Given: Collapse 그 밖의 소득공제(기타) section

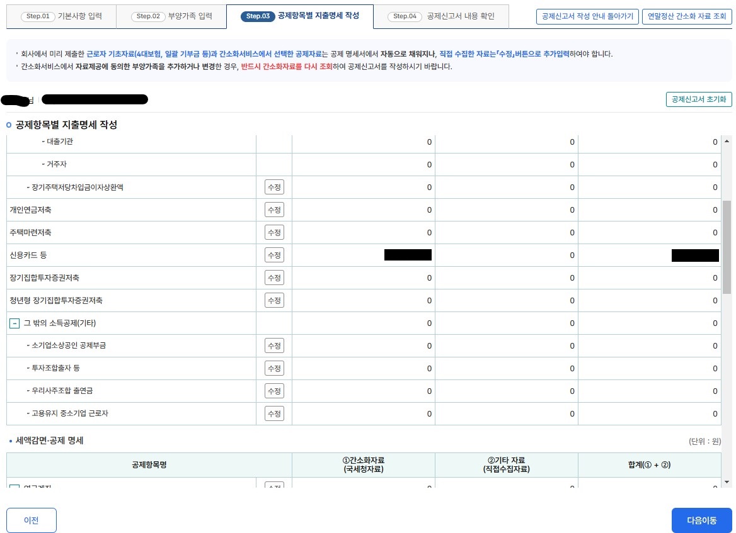Looking at the screenshot, I should click(14, 323).
